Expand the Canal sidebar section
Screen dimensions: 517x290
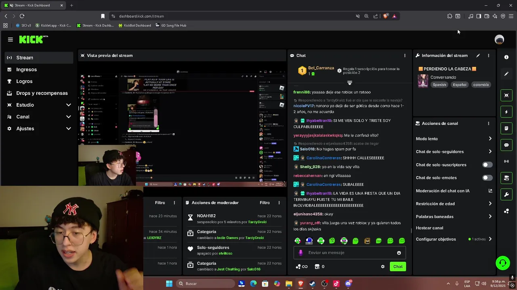click(69, 117)
